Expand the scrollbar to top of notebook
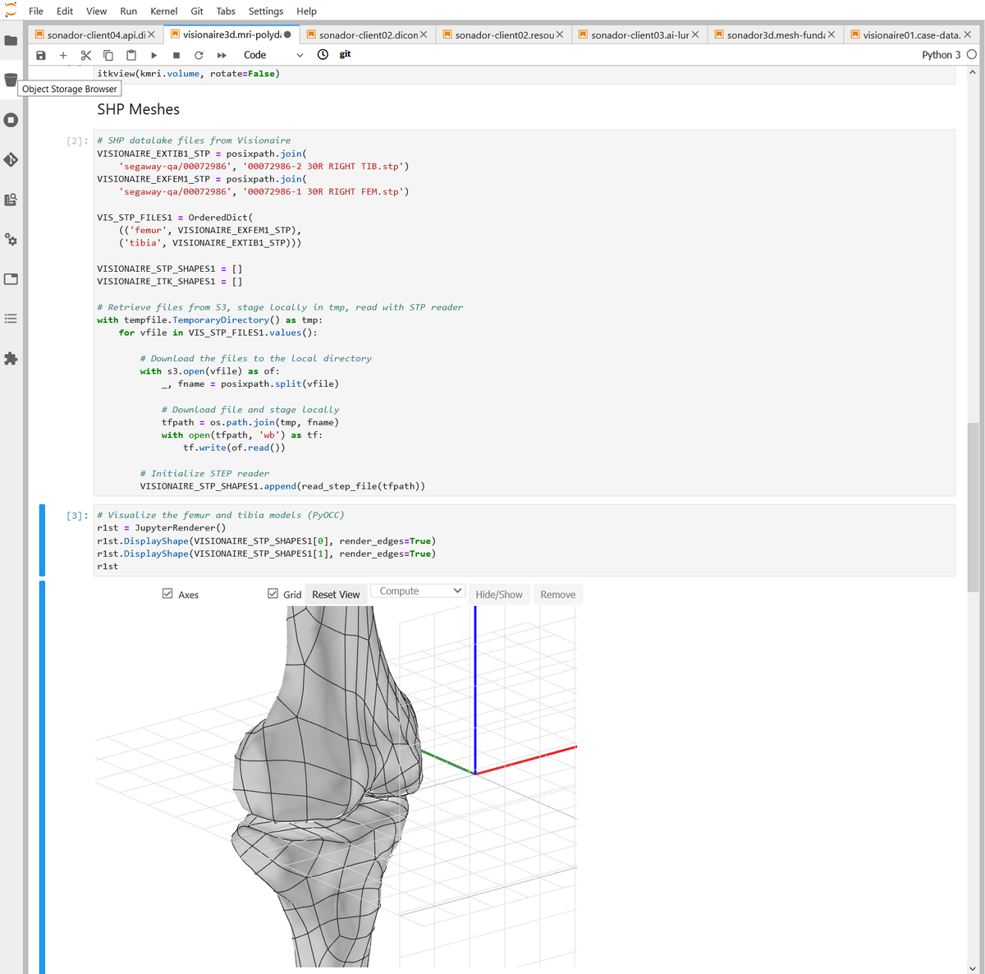This screenshot has height=974, width=985. pos(974,71)
